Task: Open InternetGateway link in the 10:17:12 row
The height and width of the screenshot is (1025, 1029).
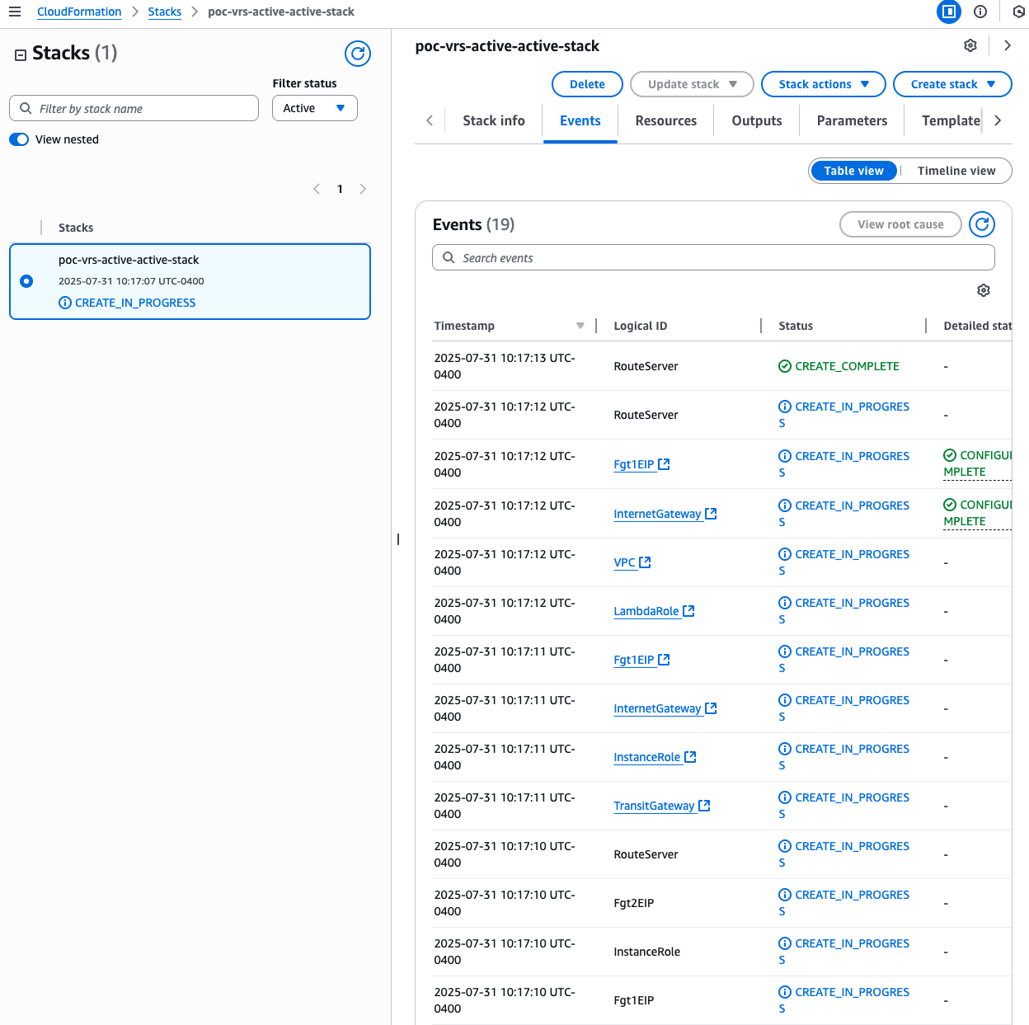Action: tap(657, 514)
